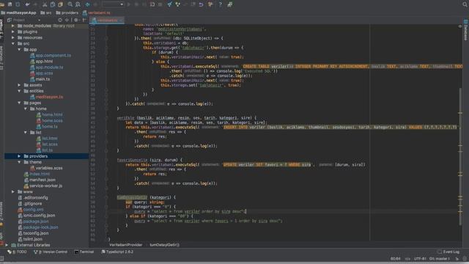Open the run configuration dropdown
This screenshot has width=469, height=264.
tap(113, 4)
